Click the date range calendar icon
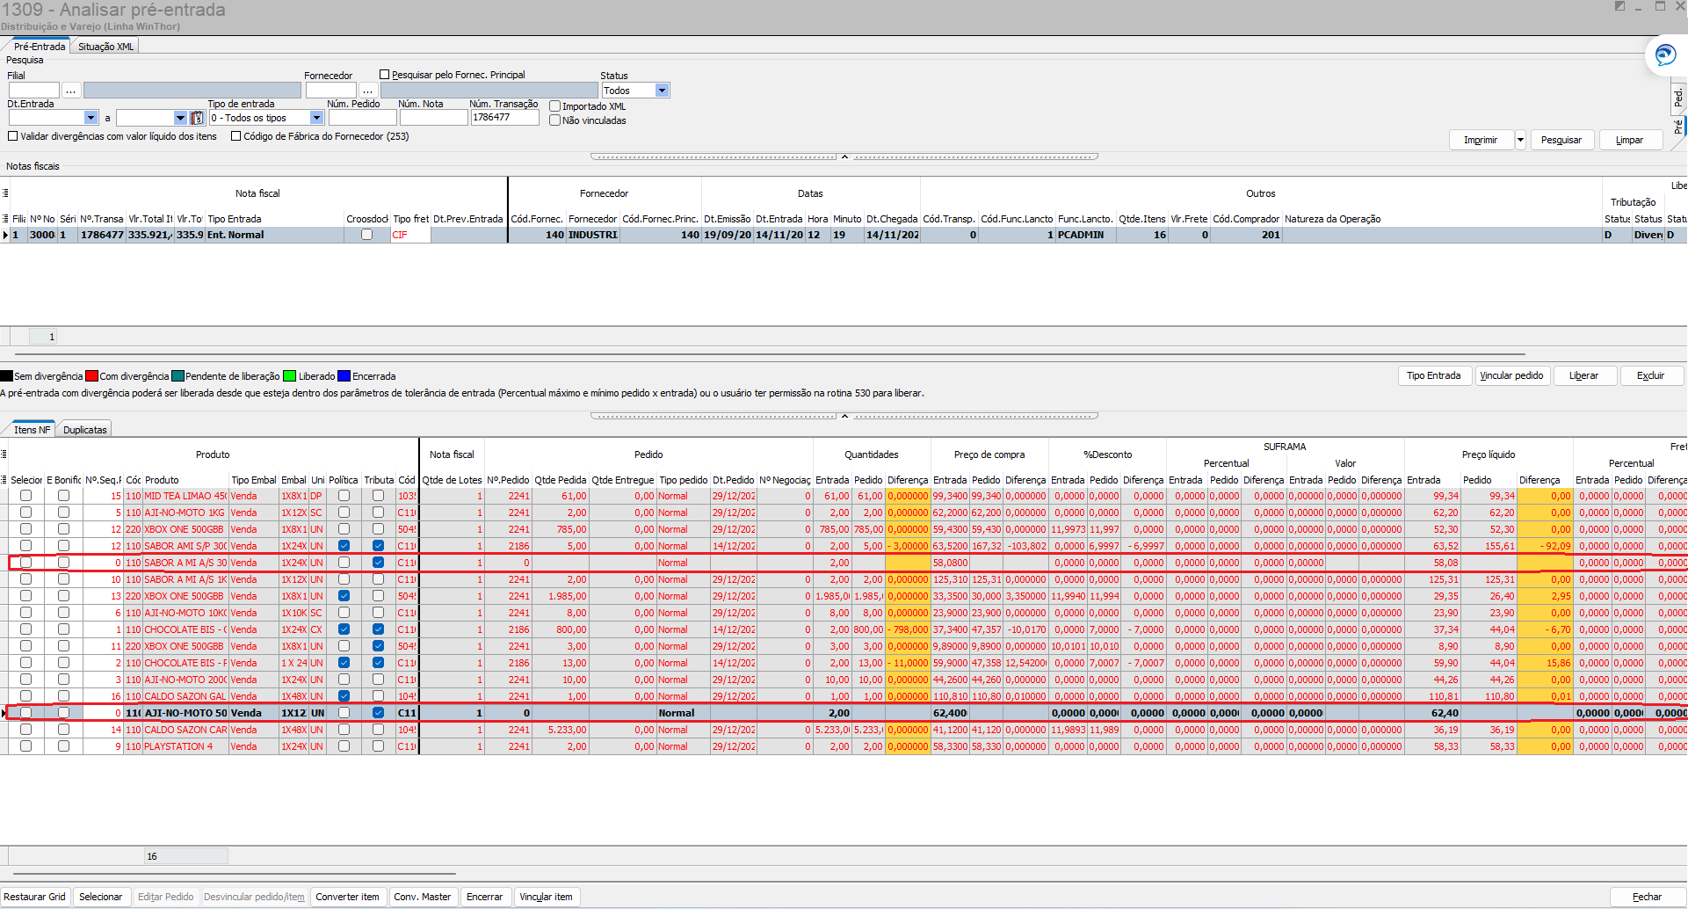 (198, 118)
